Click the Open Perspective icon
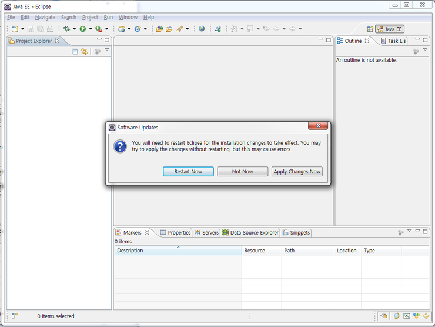 pyautogui.click(x=370, y=29)
